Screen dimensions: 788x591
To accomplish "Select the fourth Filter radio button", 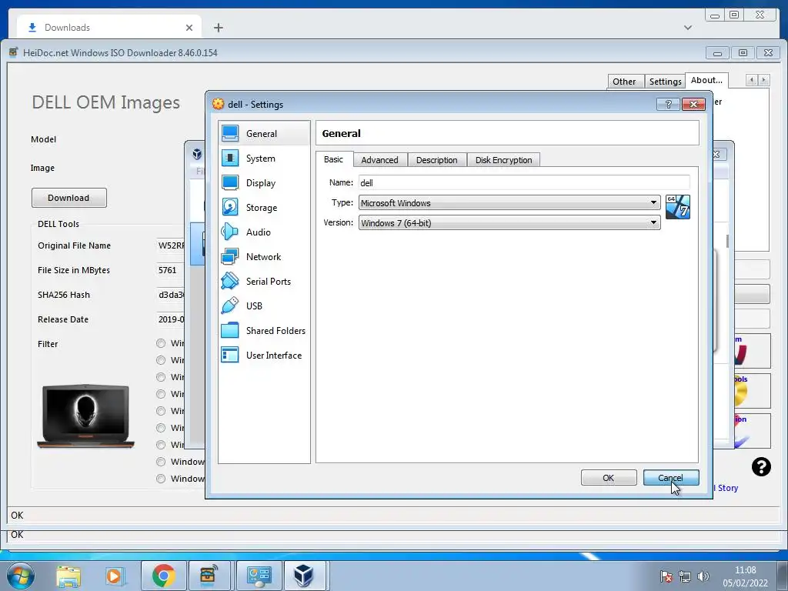I will tap(161, 394).
